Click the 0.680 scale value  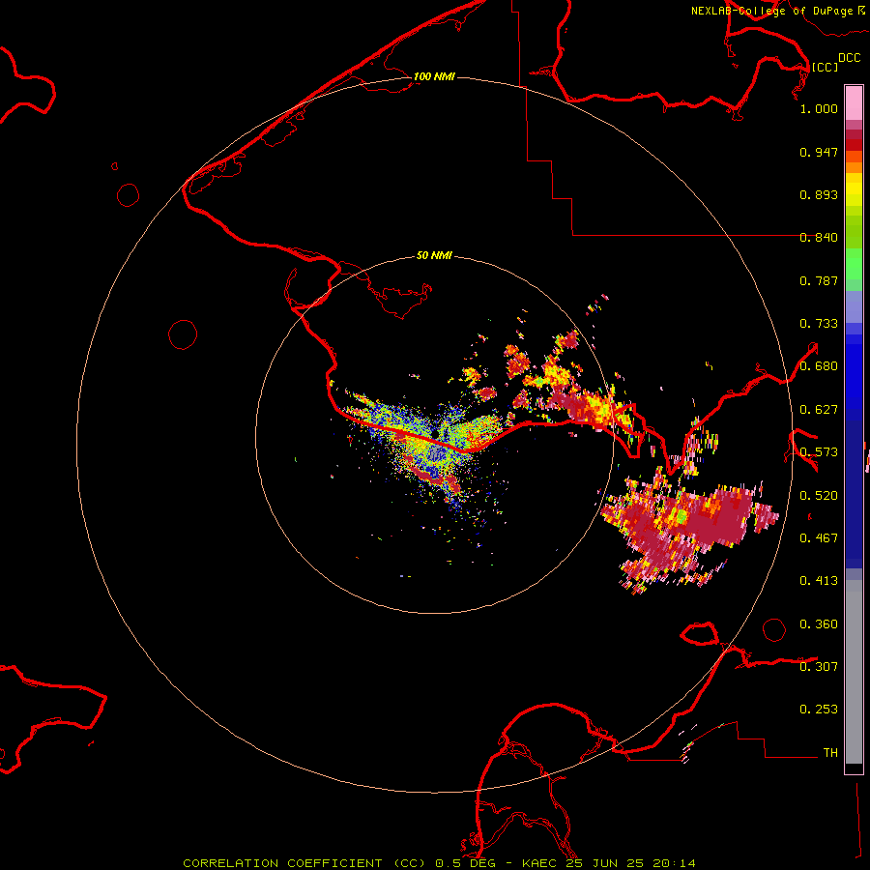click(x=819, y=366)
